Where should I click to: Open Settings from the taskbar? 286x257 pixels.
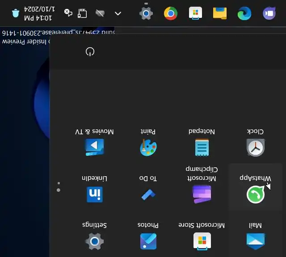(146, 13)
